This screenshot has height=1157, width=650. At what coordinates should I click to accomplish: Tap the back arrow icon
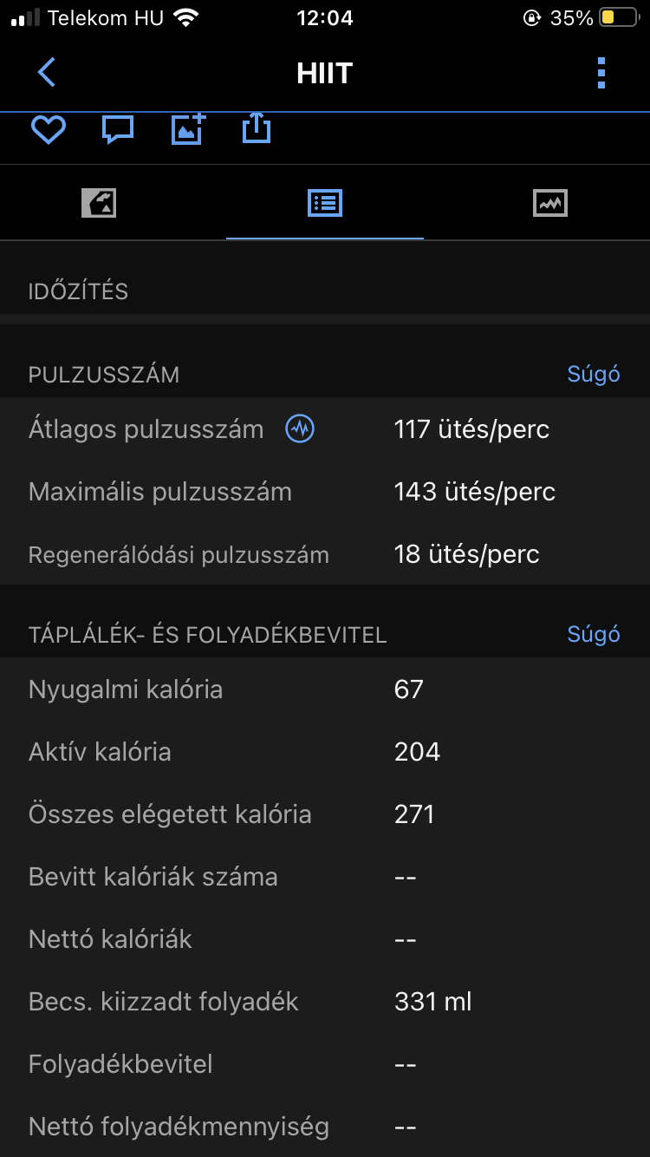pos(47,73)
